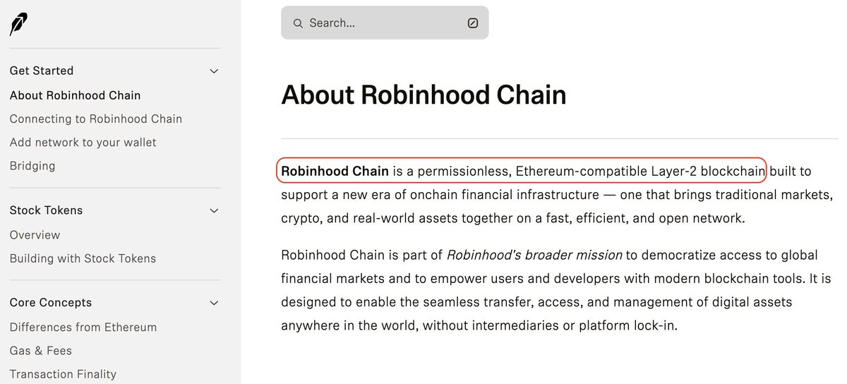Click the Robinhood feather logo

[18, 24]
